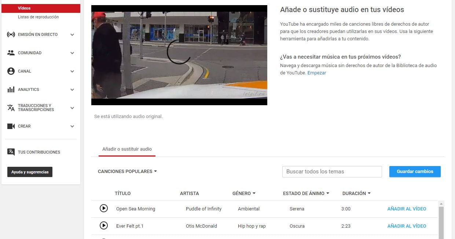
Task: Open the Estado de ánimo filter dropdown
Action: point(306,193)
